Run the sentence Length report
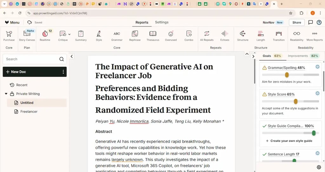The width and height of the screenshot is (325, 172). [x=261, y=36]
